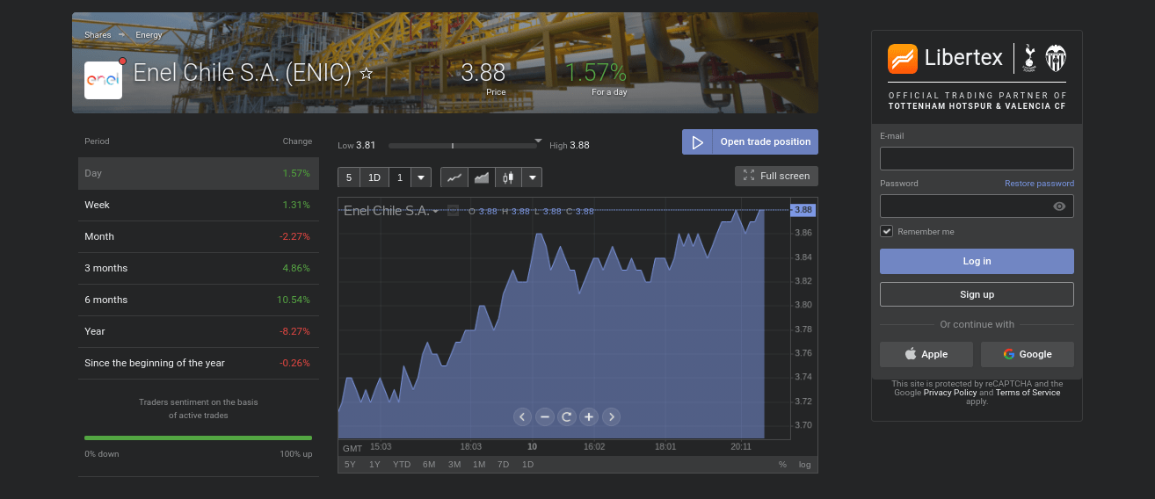Click the traders sentiment green bar
Viewport: 1155px width, 499px height.
pyautogui.click(x=198, y=438)
